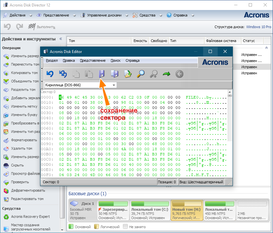
Task: Click the undo all changes icon
Action: [x=63, y=74]
